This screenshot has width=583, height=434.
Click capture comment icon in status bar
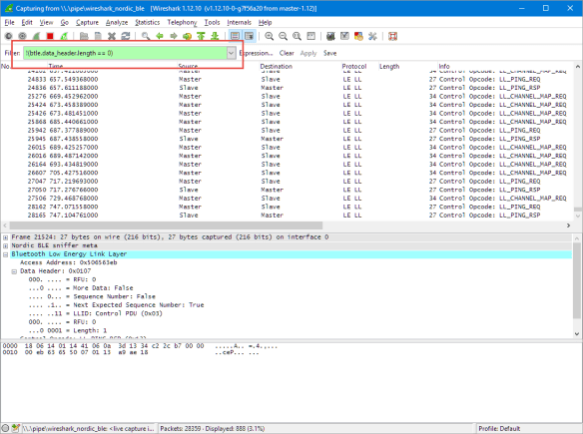coord(15,428)
